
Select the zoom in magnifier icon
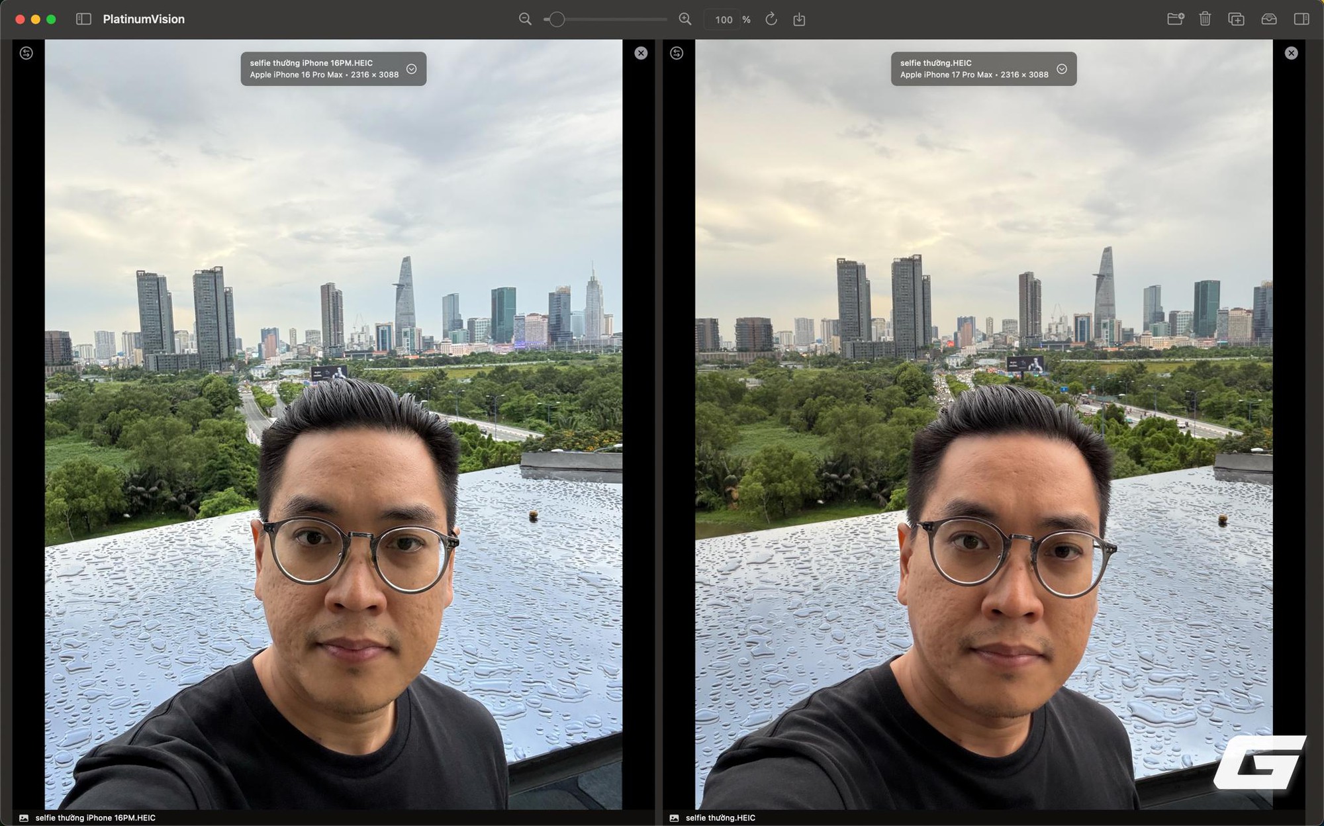(685, 19)
